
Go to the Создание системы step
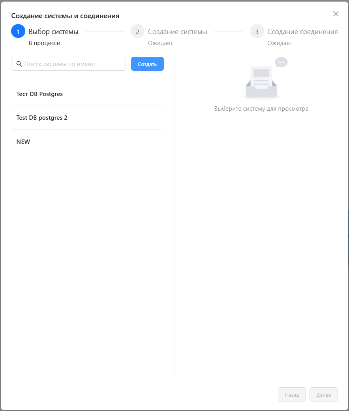point(178,32)
